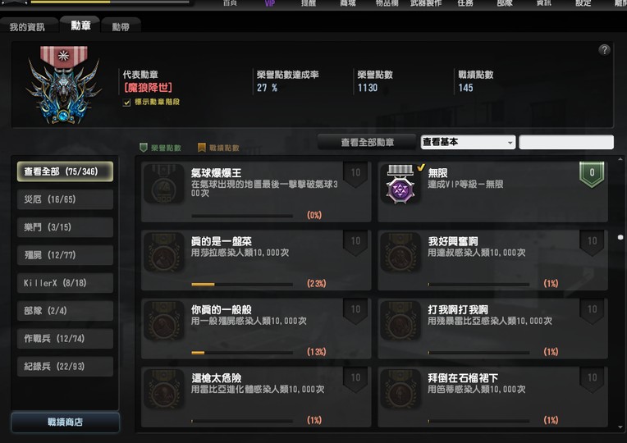Switch to the 勳帶 tab

click(121, 27)
